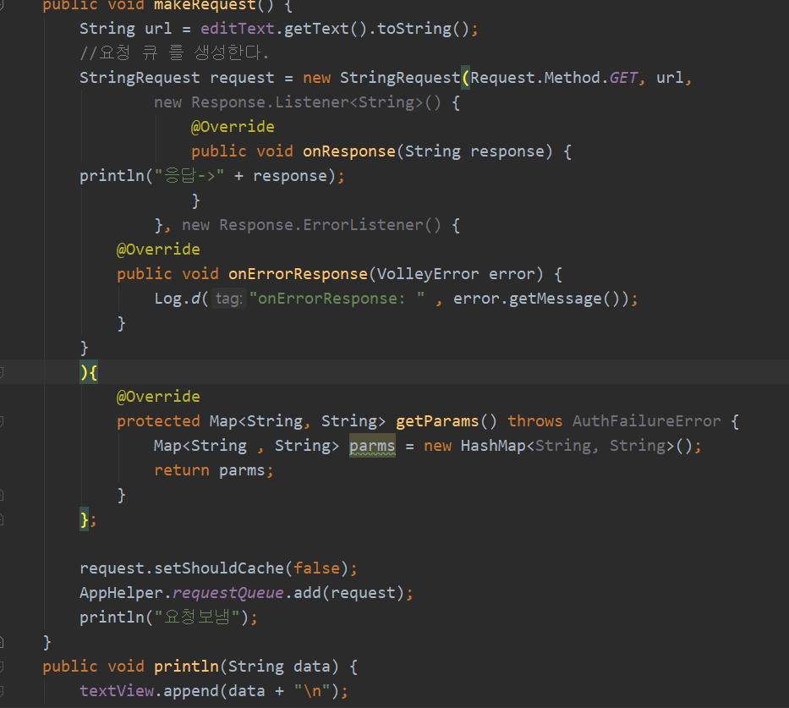
Task: Click the "요청보냄" string literal
Action: [197, 617]
